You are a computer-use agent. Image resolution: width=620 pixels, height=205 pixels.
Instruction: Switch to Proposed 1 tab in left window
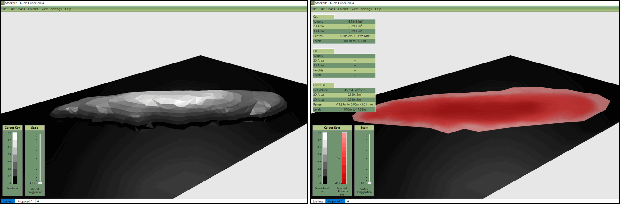point(25,201)
